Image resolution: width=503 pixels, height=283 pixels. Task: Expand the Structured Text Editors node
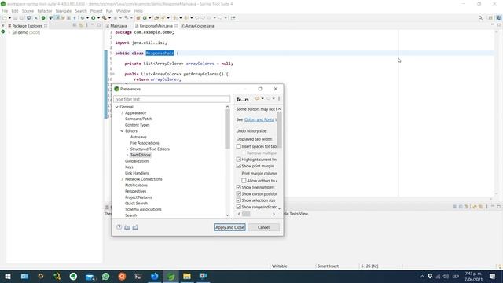127,149
